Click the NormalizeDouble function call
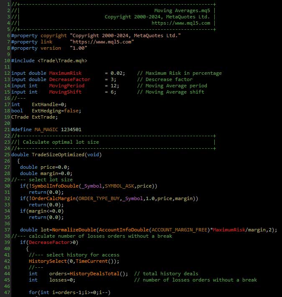 coord(64,230)
